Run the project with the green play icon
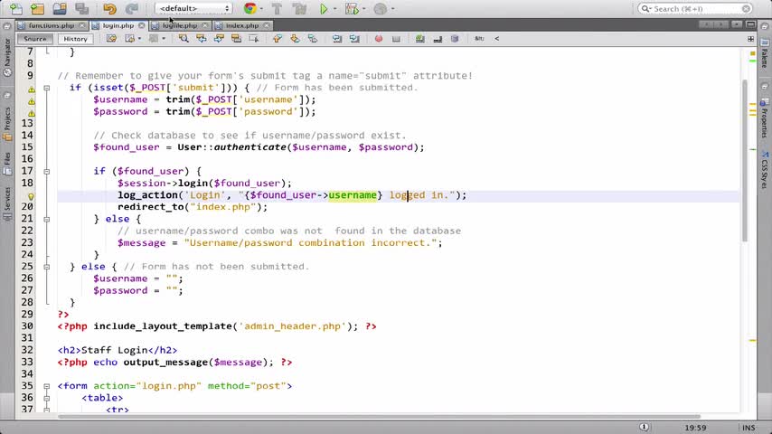The width and height of the screenshot is (772, 434). [x=324, y=8]
